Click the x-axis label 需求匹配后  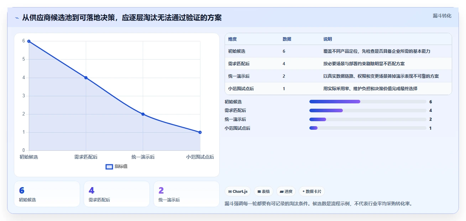click(86, 157)
